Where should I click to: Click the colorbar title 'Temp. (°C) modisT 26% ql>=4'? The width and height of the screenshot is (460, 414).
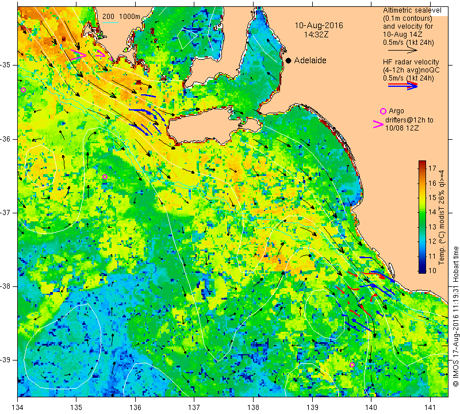click(442, 218)
